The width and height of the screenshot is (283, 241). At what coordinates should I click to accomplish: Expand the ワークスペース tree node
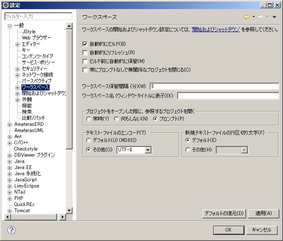(x=17, y=88)
